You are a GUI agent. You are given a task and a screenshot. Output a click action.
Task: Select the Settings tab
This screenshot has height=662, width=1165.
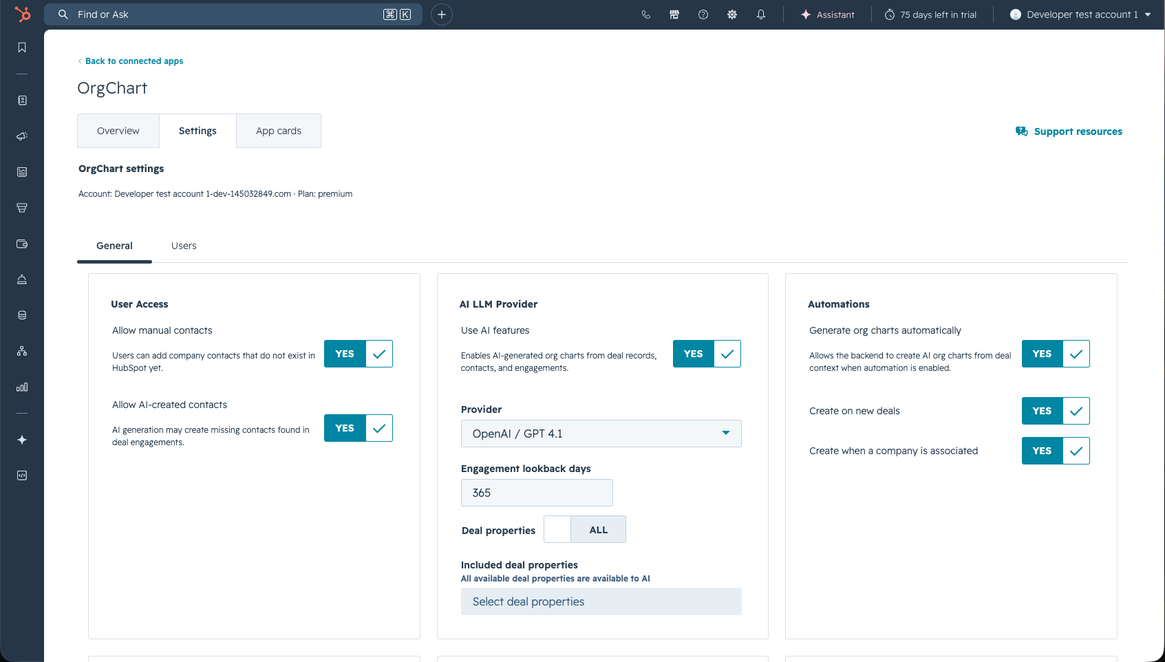click(197, 131)
